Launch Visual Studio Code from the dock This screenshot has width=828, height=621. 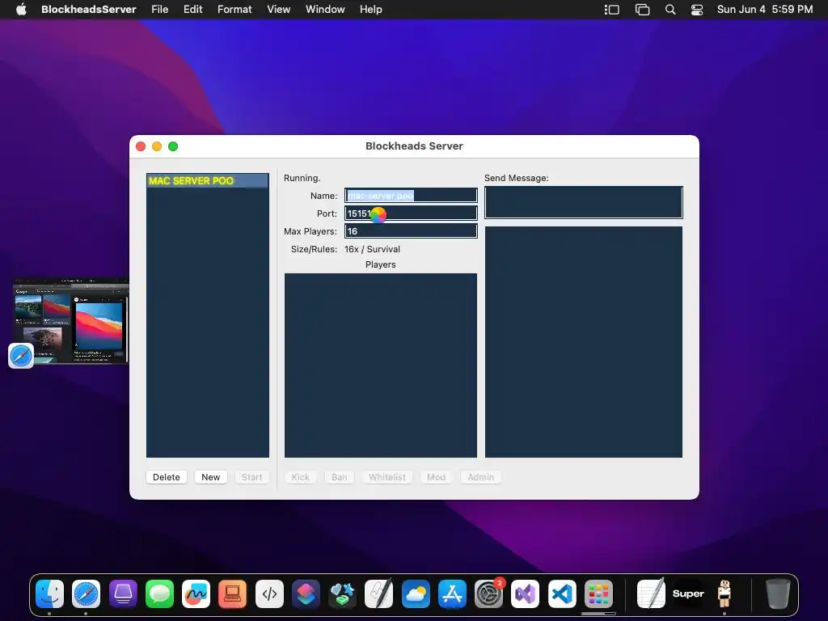point(562,594)
